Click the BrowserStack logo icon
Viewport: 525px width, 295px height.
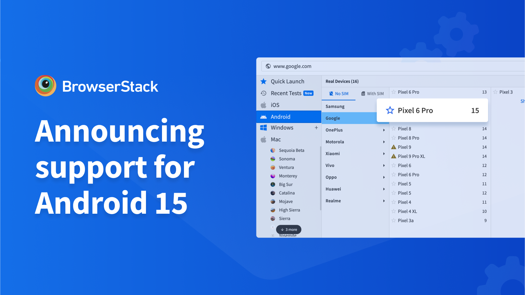(x=46, y=86)
